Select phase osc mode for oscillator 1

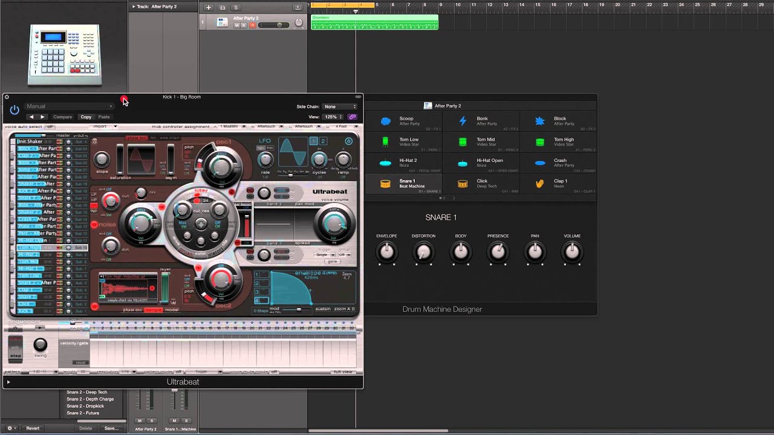136,138
